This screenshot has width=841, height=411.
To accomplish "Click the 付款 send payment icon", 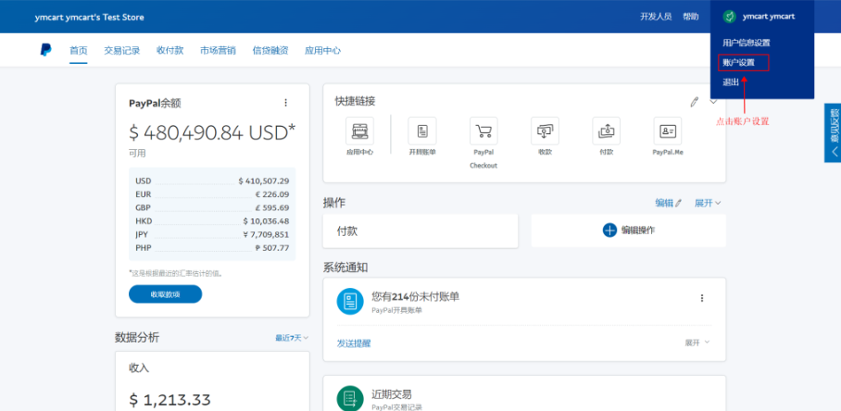I will tap(606, 131).
